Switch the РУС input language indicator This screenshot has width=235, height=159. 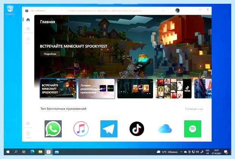208,152
